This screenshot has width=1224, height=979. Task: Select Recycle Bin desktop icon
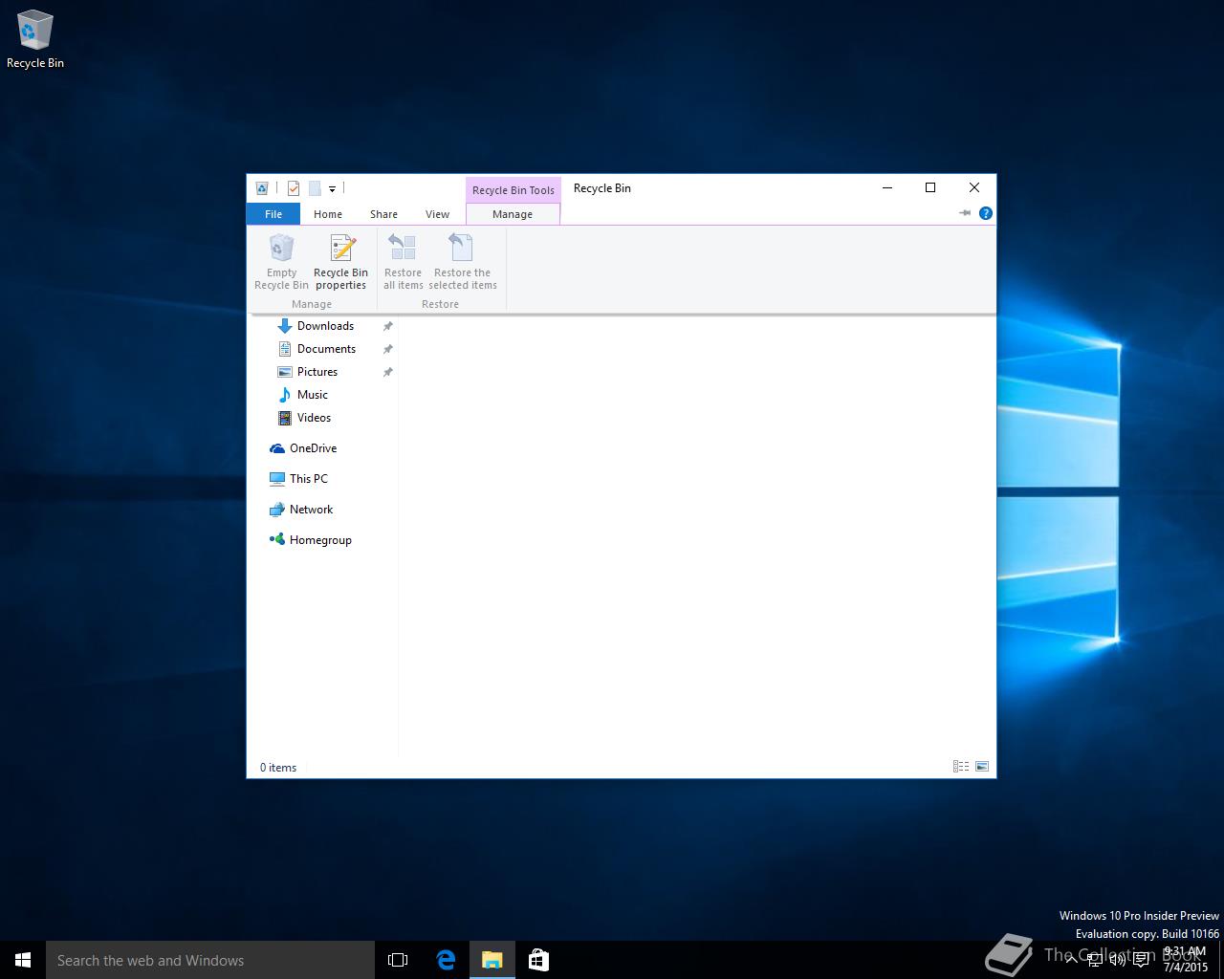(x=35, y=41)
